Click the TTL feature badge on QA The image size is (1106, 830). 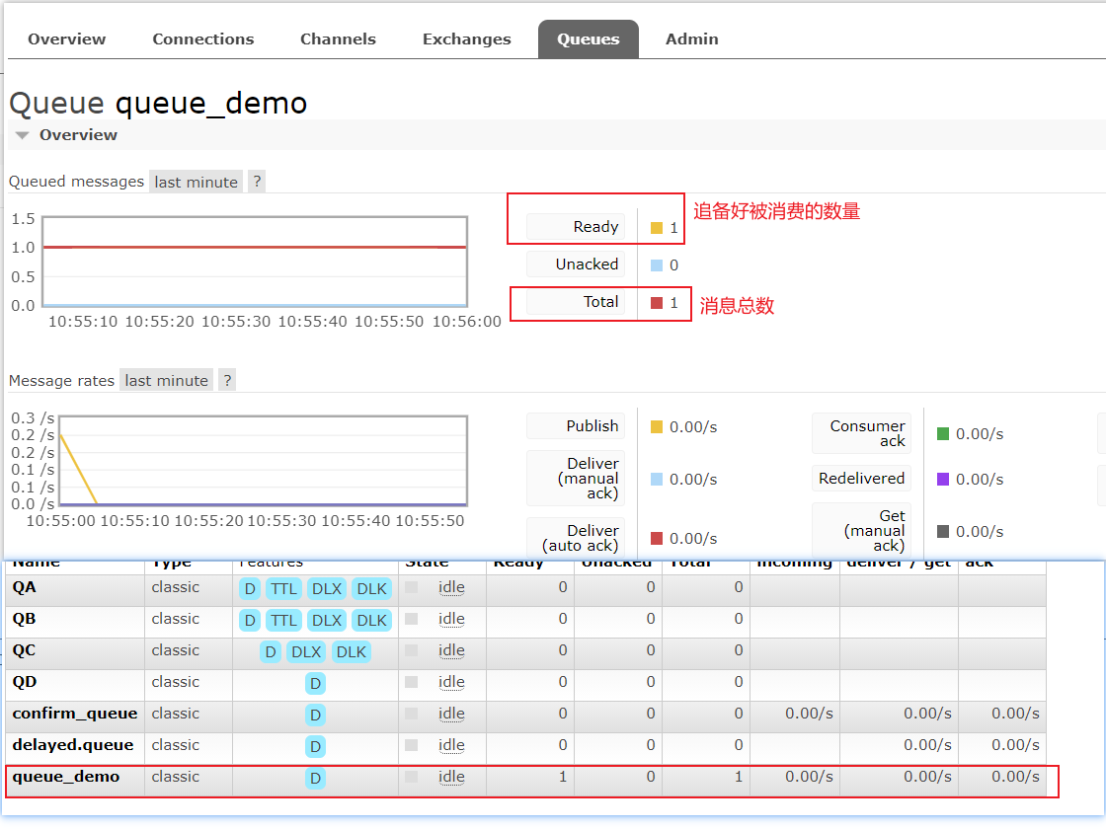[x=283, y=589]
